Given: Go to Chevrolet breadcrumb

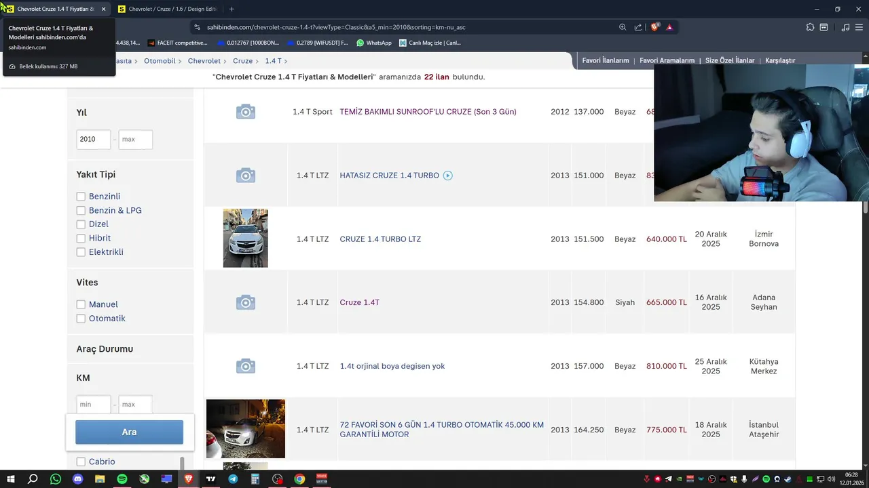Looking at the screenshot, I should pyautogui.click(x=204, y=61).
